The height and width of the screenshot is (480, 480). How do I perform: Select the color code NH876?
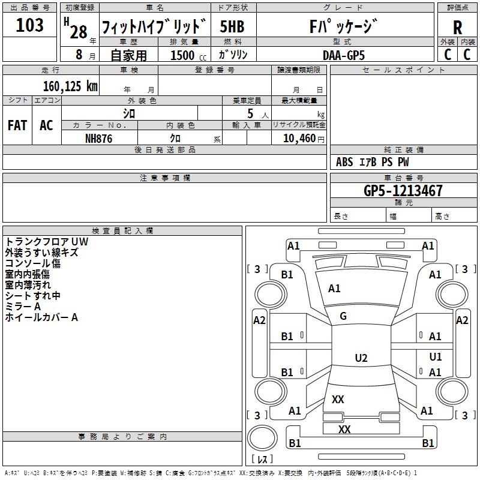[99, 138]
